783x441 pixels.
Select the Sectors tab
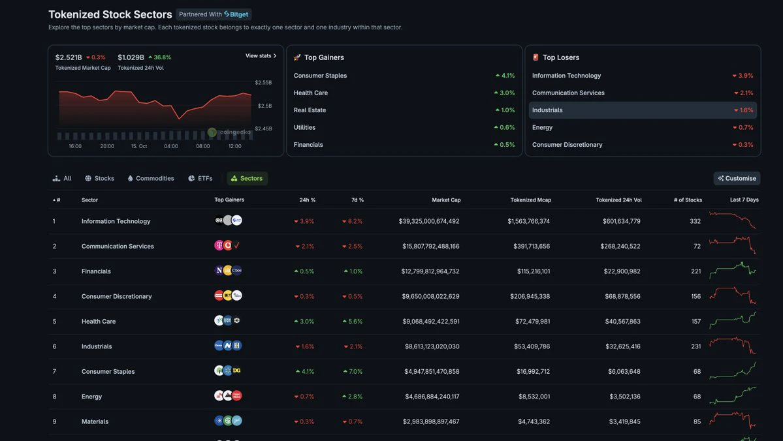pos(248,178)
